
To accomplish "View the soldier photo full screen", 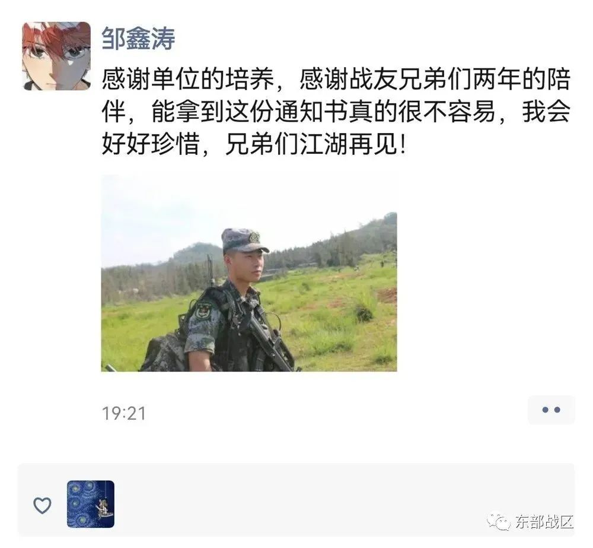I will [x=249, y=273].
